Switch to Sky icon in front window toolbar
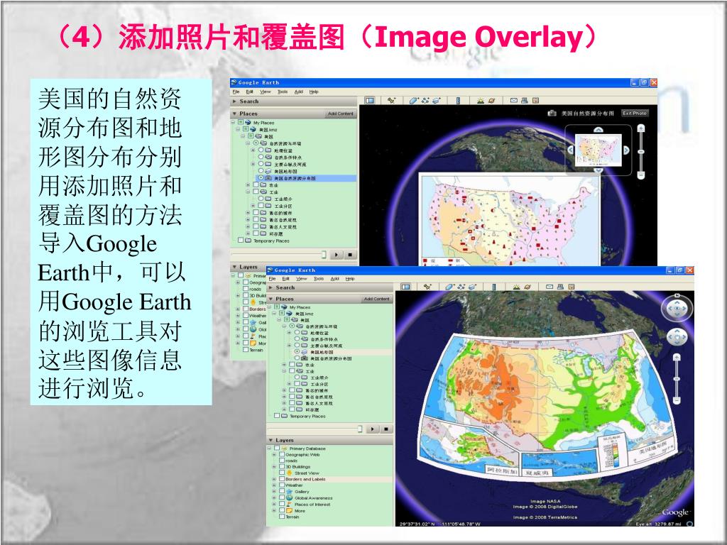This screenshot has width=727, height=545. point(528,287)
